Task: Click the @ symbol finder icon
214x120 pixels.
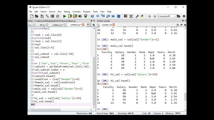Action: pyautogui.click(x=58, y=16)
